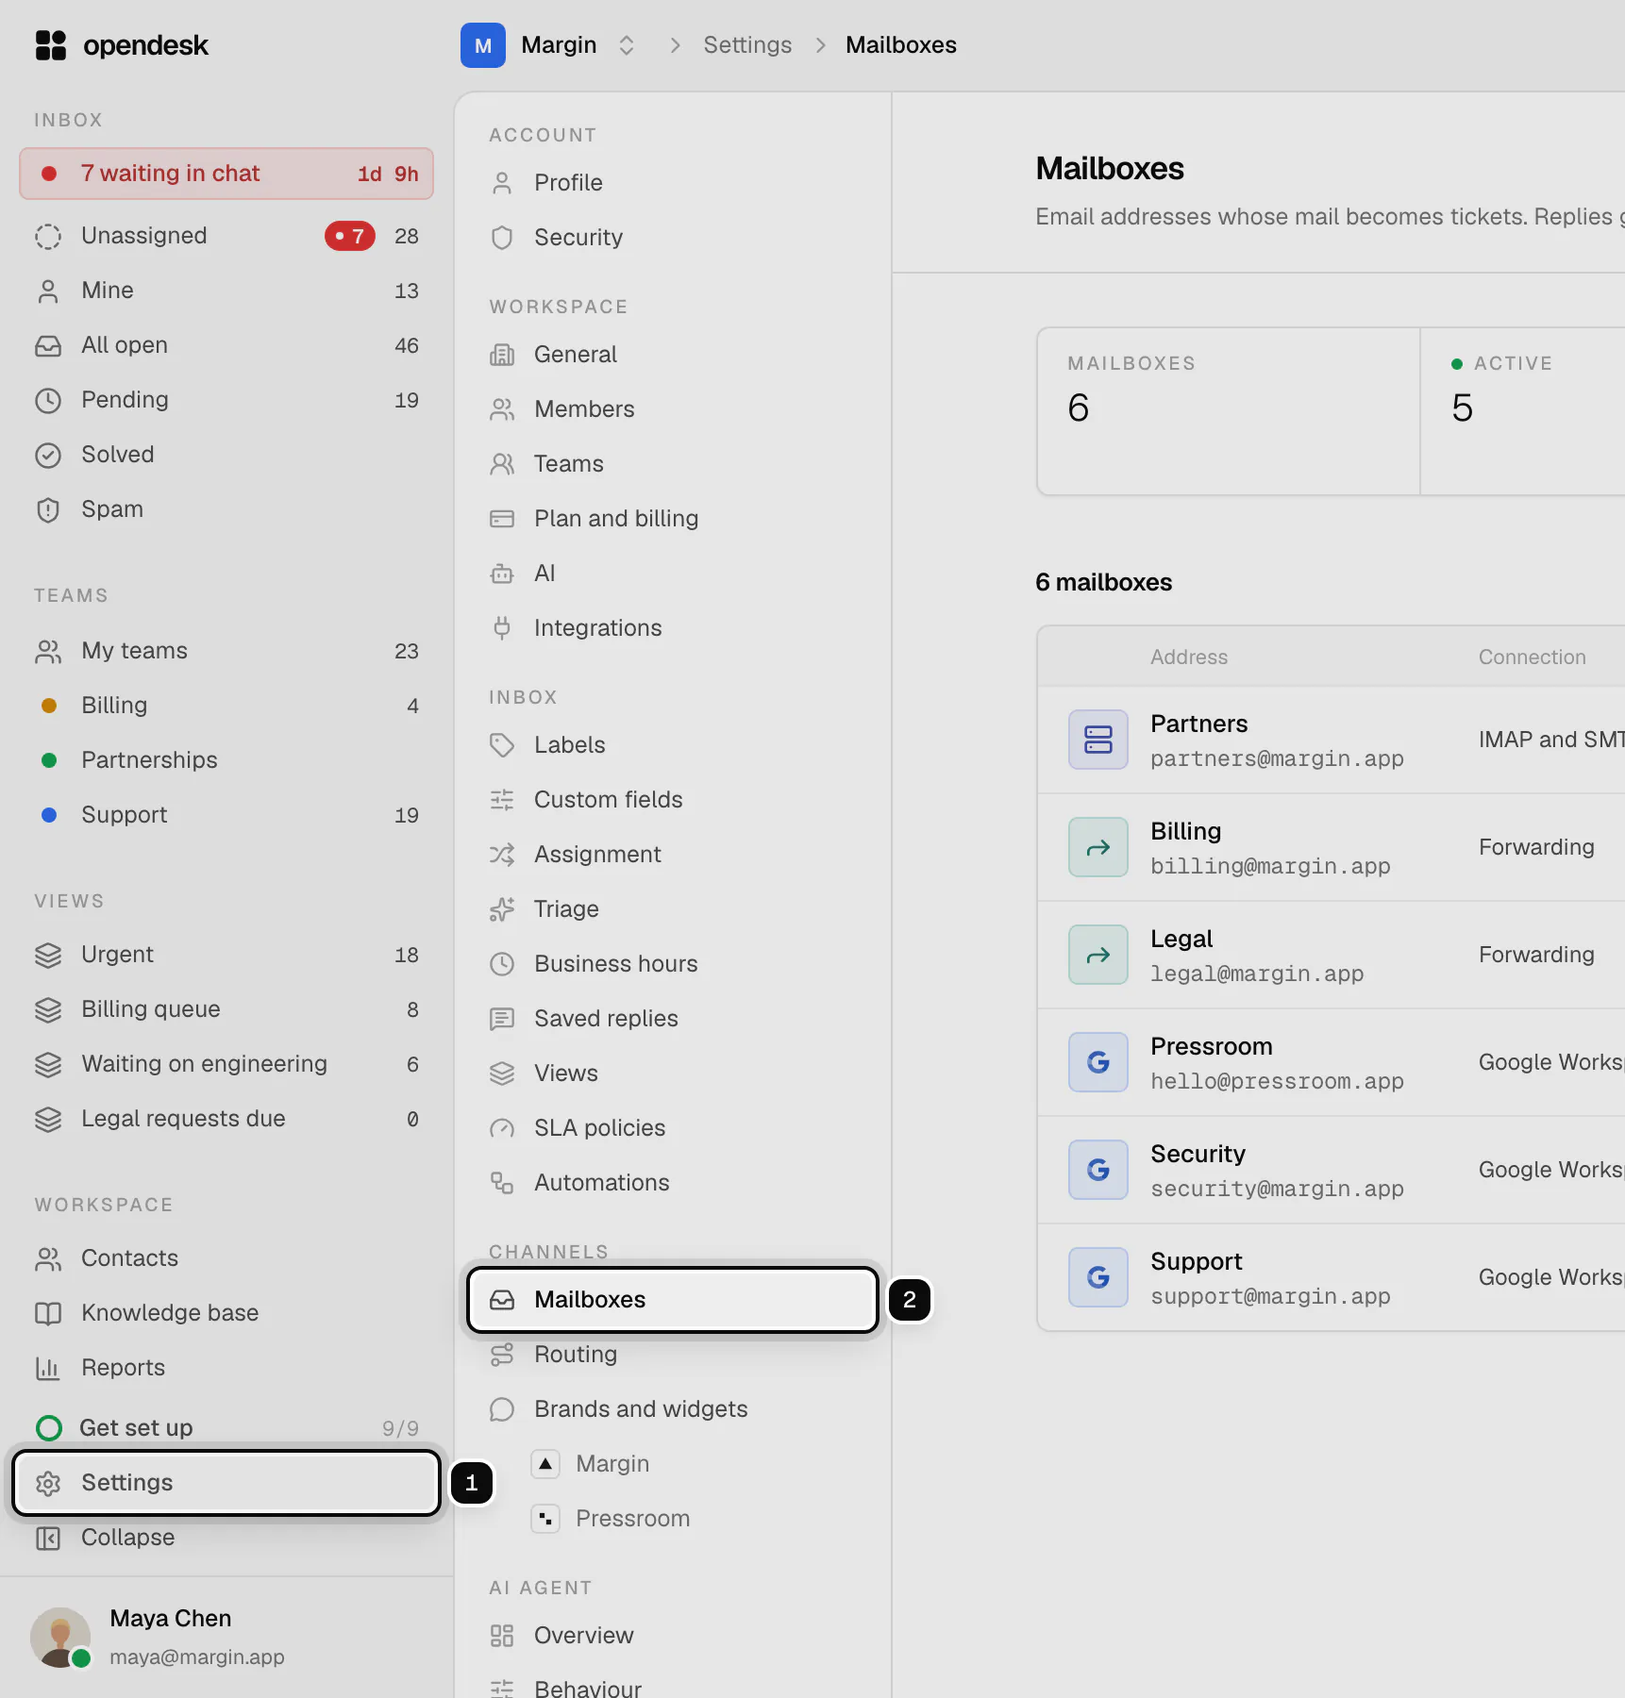Open the Margin workspace switcher chevrons
The height and width of the screenshot is (1698, 1625).
[x=627, y=45]
